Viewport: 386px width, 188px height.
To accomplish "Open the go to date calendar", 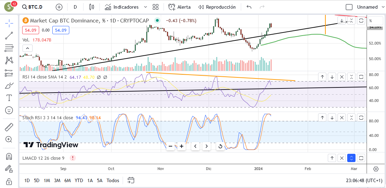I will 131,180.
